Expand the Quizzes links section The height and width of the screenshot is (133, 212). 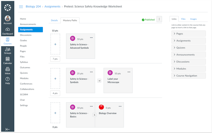pyautogui.click(x=188, y=48)
